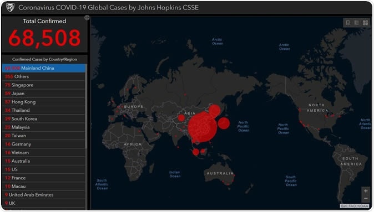This screenshot has height=212, width=374.
Task: Click the AFRICA map label
Action: (x=133, y=144)
